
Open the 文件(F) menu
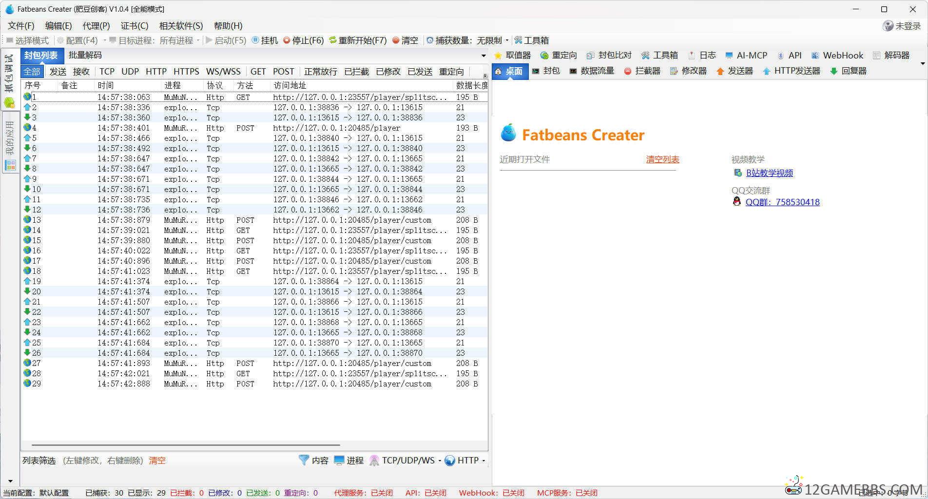[21, 26]
